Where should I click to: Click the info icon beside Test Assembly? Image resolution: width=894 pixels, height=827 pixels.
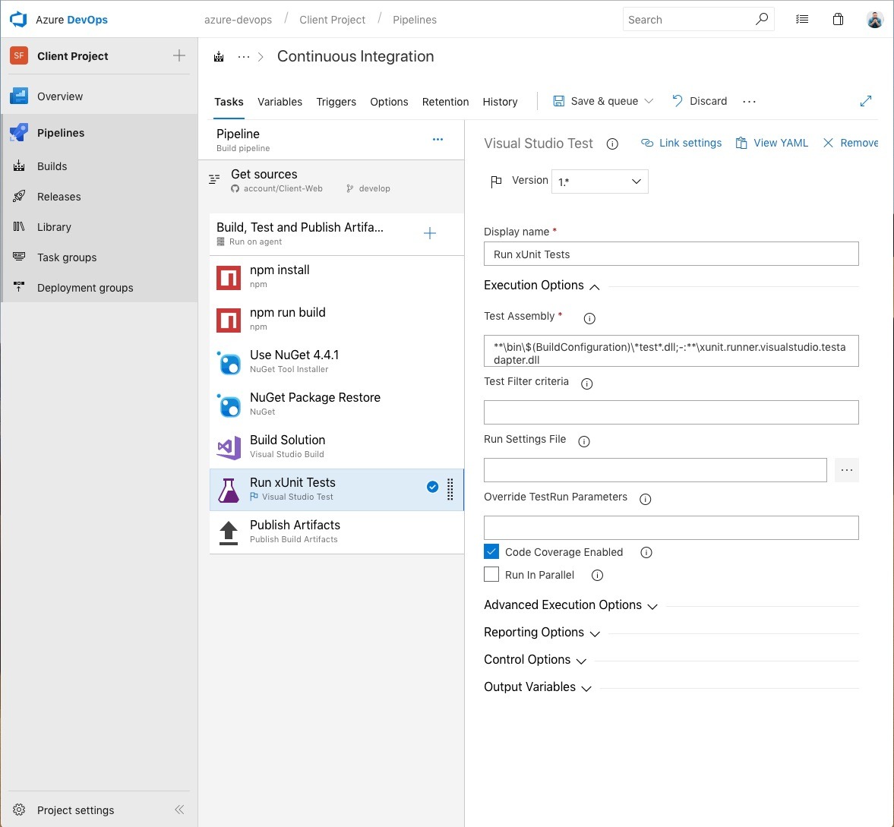589,318
